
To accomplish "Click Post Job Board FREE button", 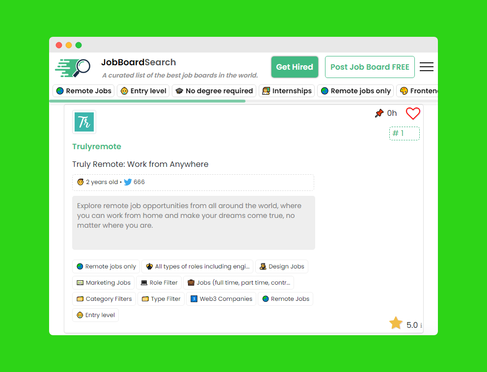I will (x=370, y=67).
